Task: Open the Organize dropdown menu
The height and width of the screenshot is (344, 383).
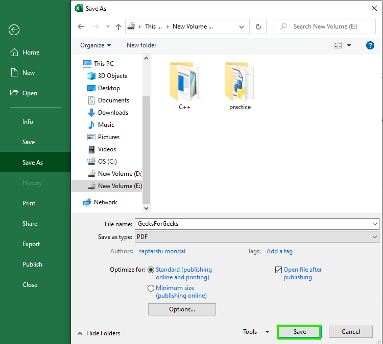Action: (x=95, y=45)
